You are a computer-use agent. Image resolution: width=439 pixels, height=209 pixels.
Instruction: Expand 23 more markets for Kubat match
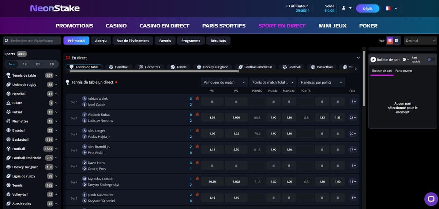click(353, 118)
